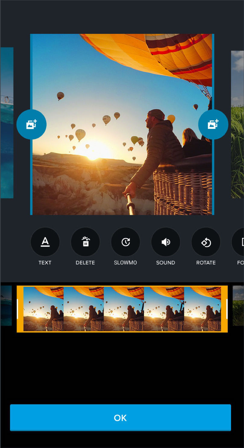Tap the SOUND text label
This screenshot has height=448, width=244.
(x=166, y=263)
